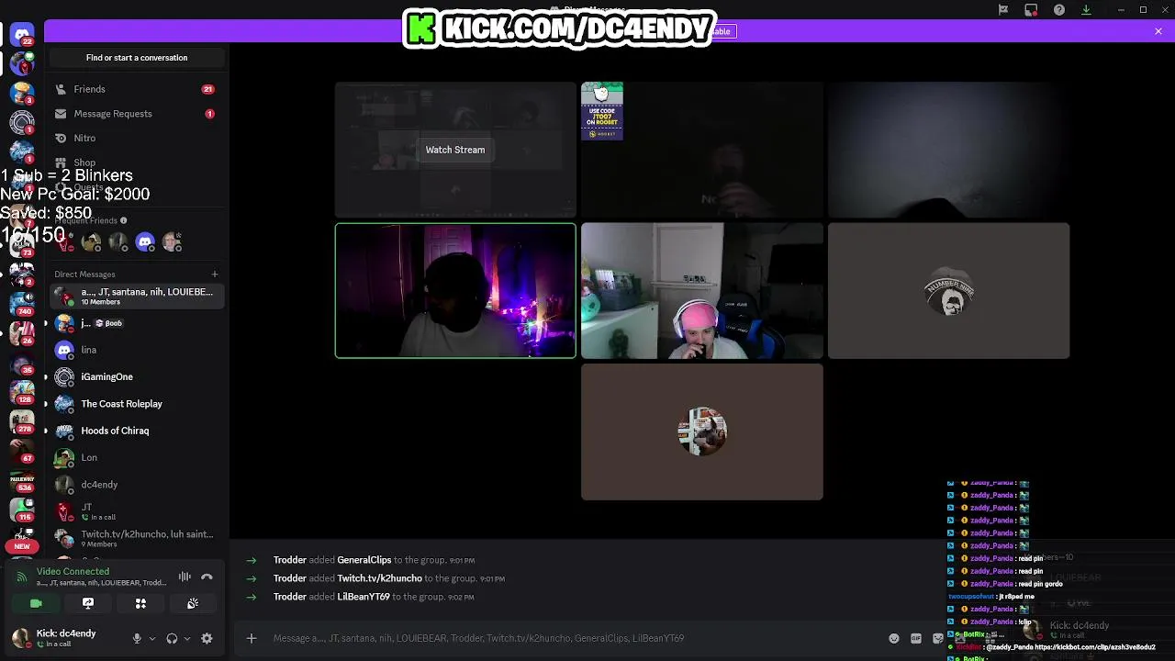Image resolution: width=1175 pixels, height=661 pixels.
Task: Deafen with the headphones icon
Action: pos(172,638)
